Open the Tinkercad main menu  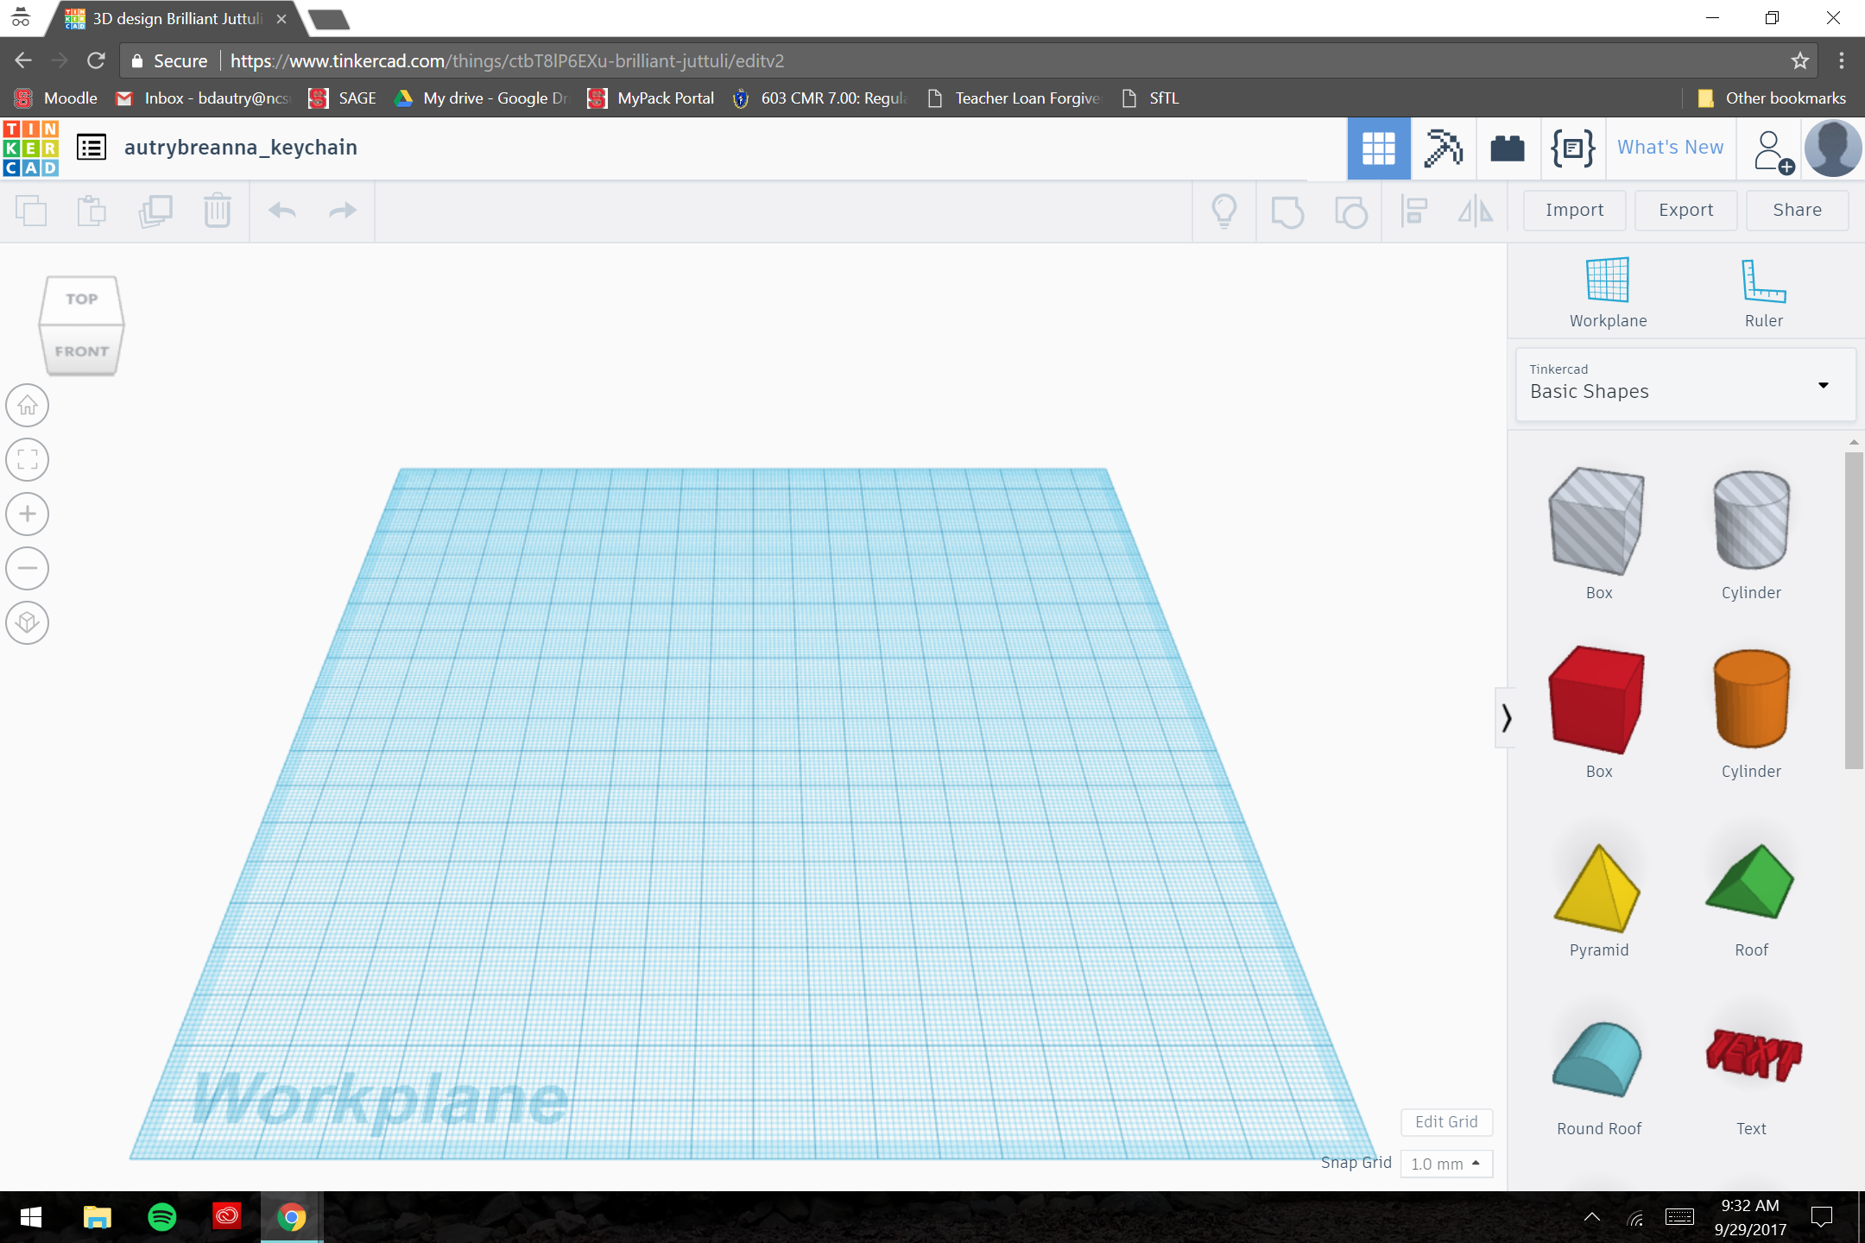pyautogui.click(x=92, y=147)
